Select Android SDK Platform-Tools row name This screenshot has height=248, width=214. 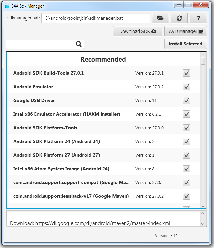point(45,128)
